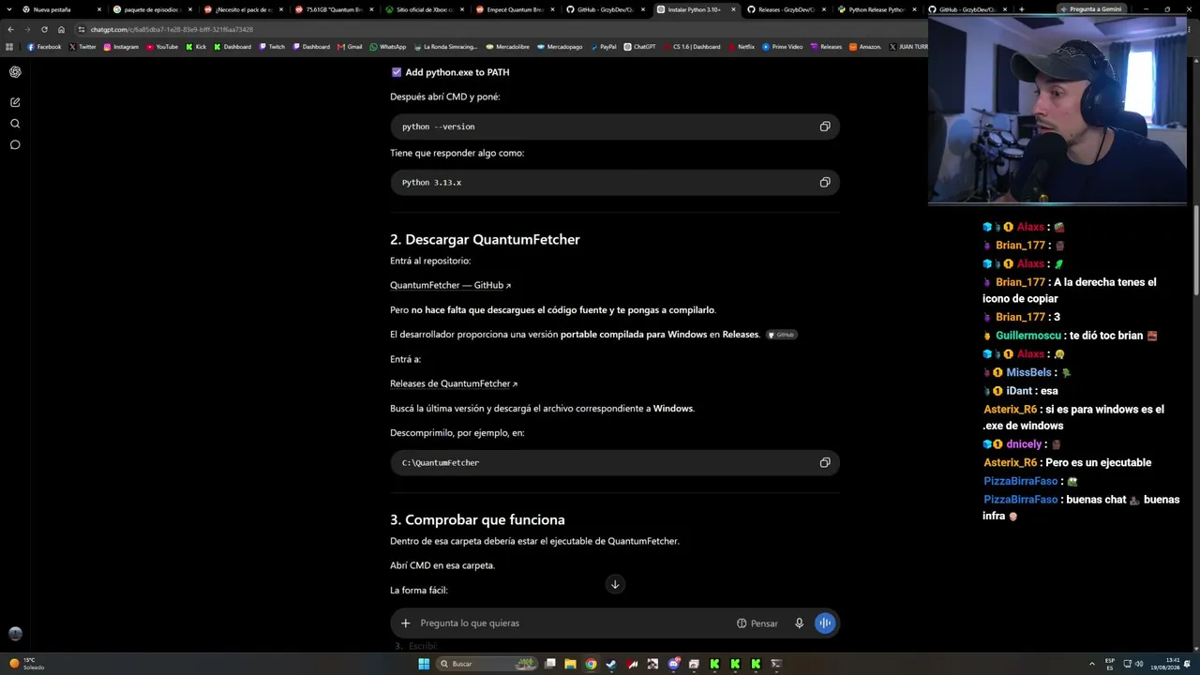Open the Kick bookmark
The width and height of the screenshot is (1200, 675).
pyautogui.click(x=196, y=47)
